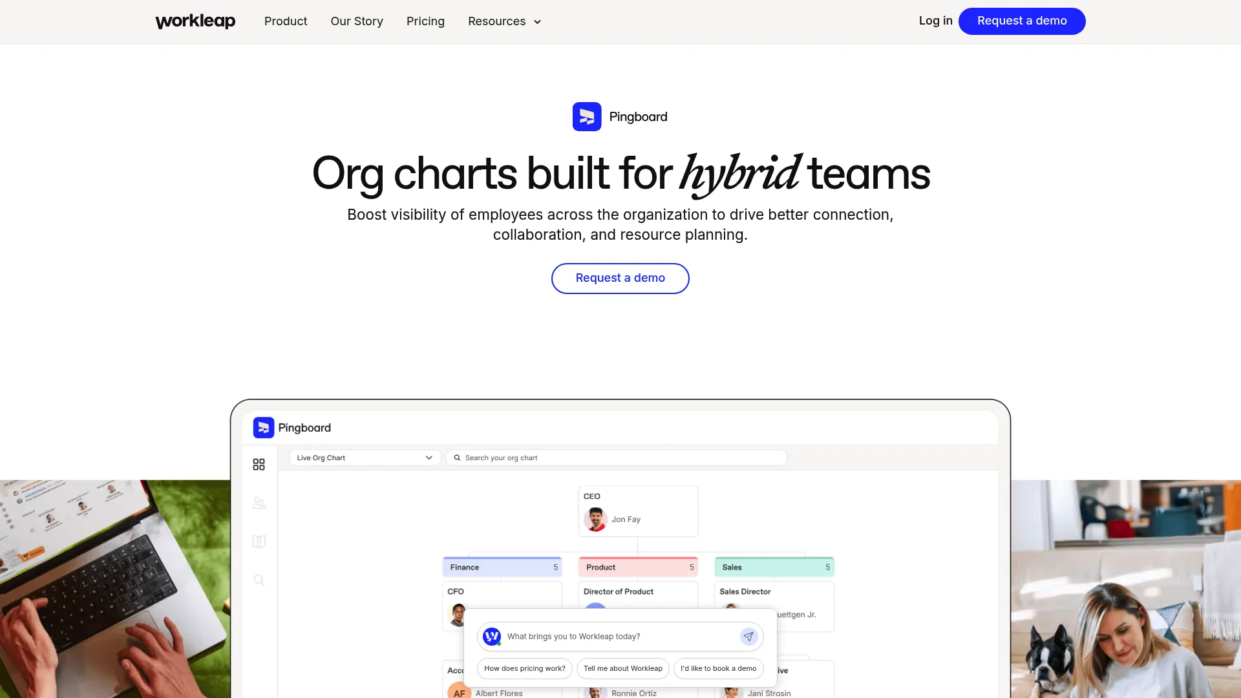This screenshot has height=698, width=1241.
Task: Click the Workleap logo in the header
Action: coord(195,21)
